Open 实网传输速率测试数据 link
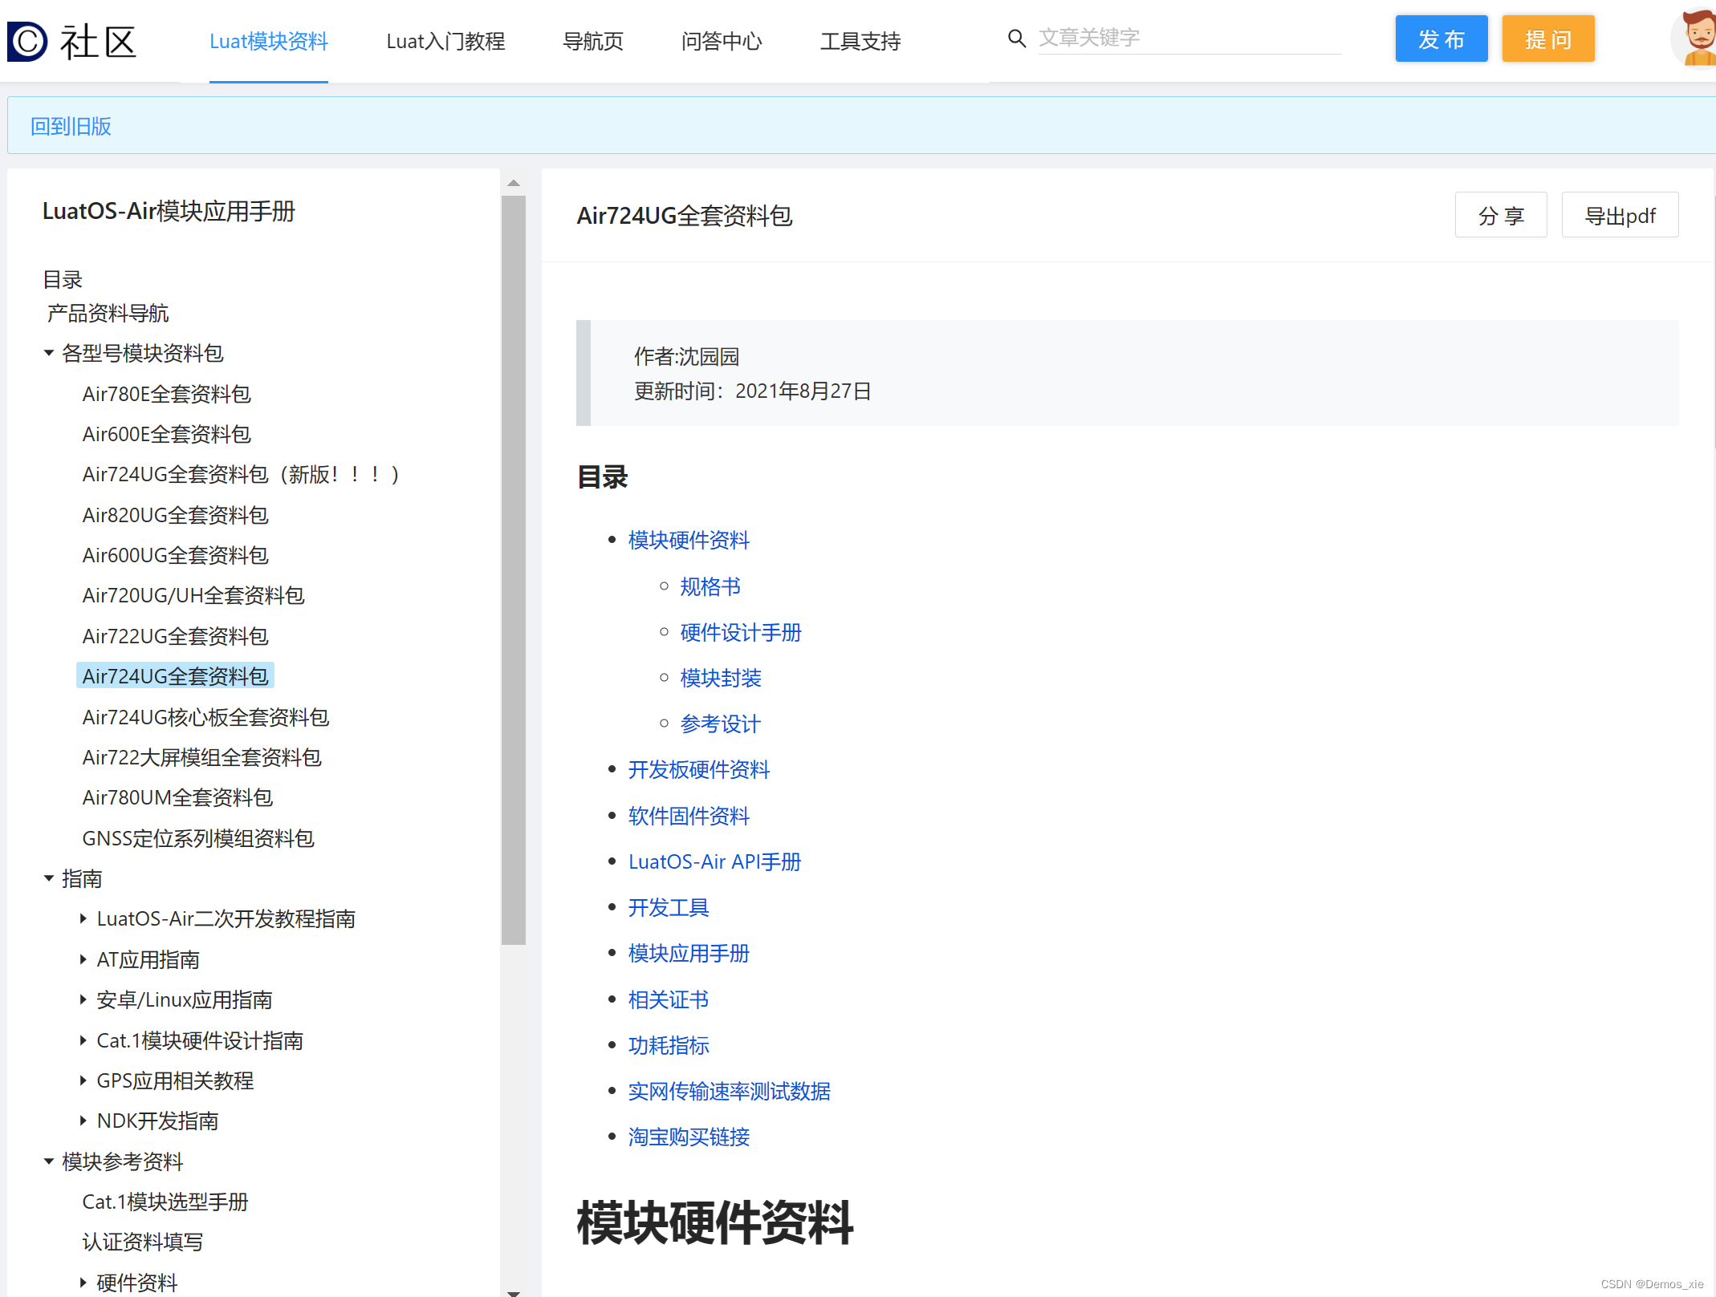 click(729, 1091)
